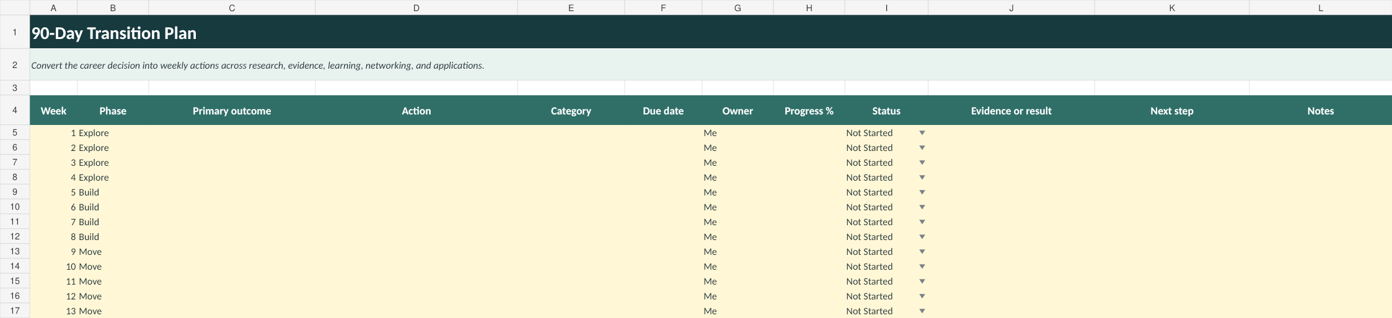Click the 'Primary outcome' header cell
Screen dimensions: 1392x318
(x=232, y=111)
